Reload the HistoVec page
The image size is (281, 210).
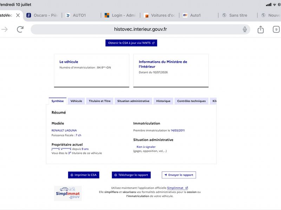20,29
